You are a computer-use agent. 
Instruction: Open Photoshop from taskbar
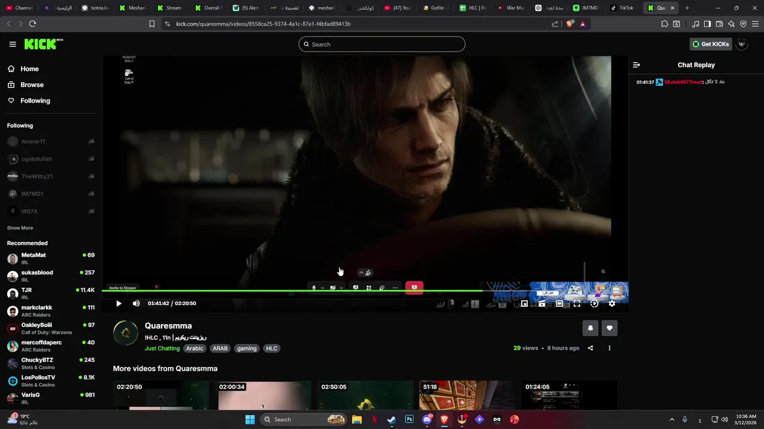coord(409,419)
